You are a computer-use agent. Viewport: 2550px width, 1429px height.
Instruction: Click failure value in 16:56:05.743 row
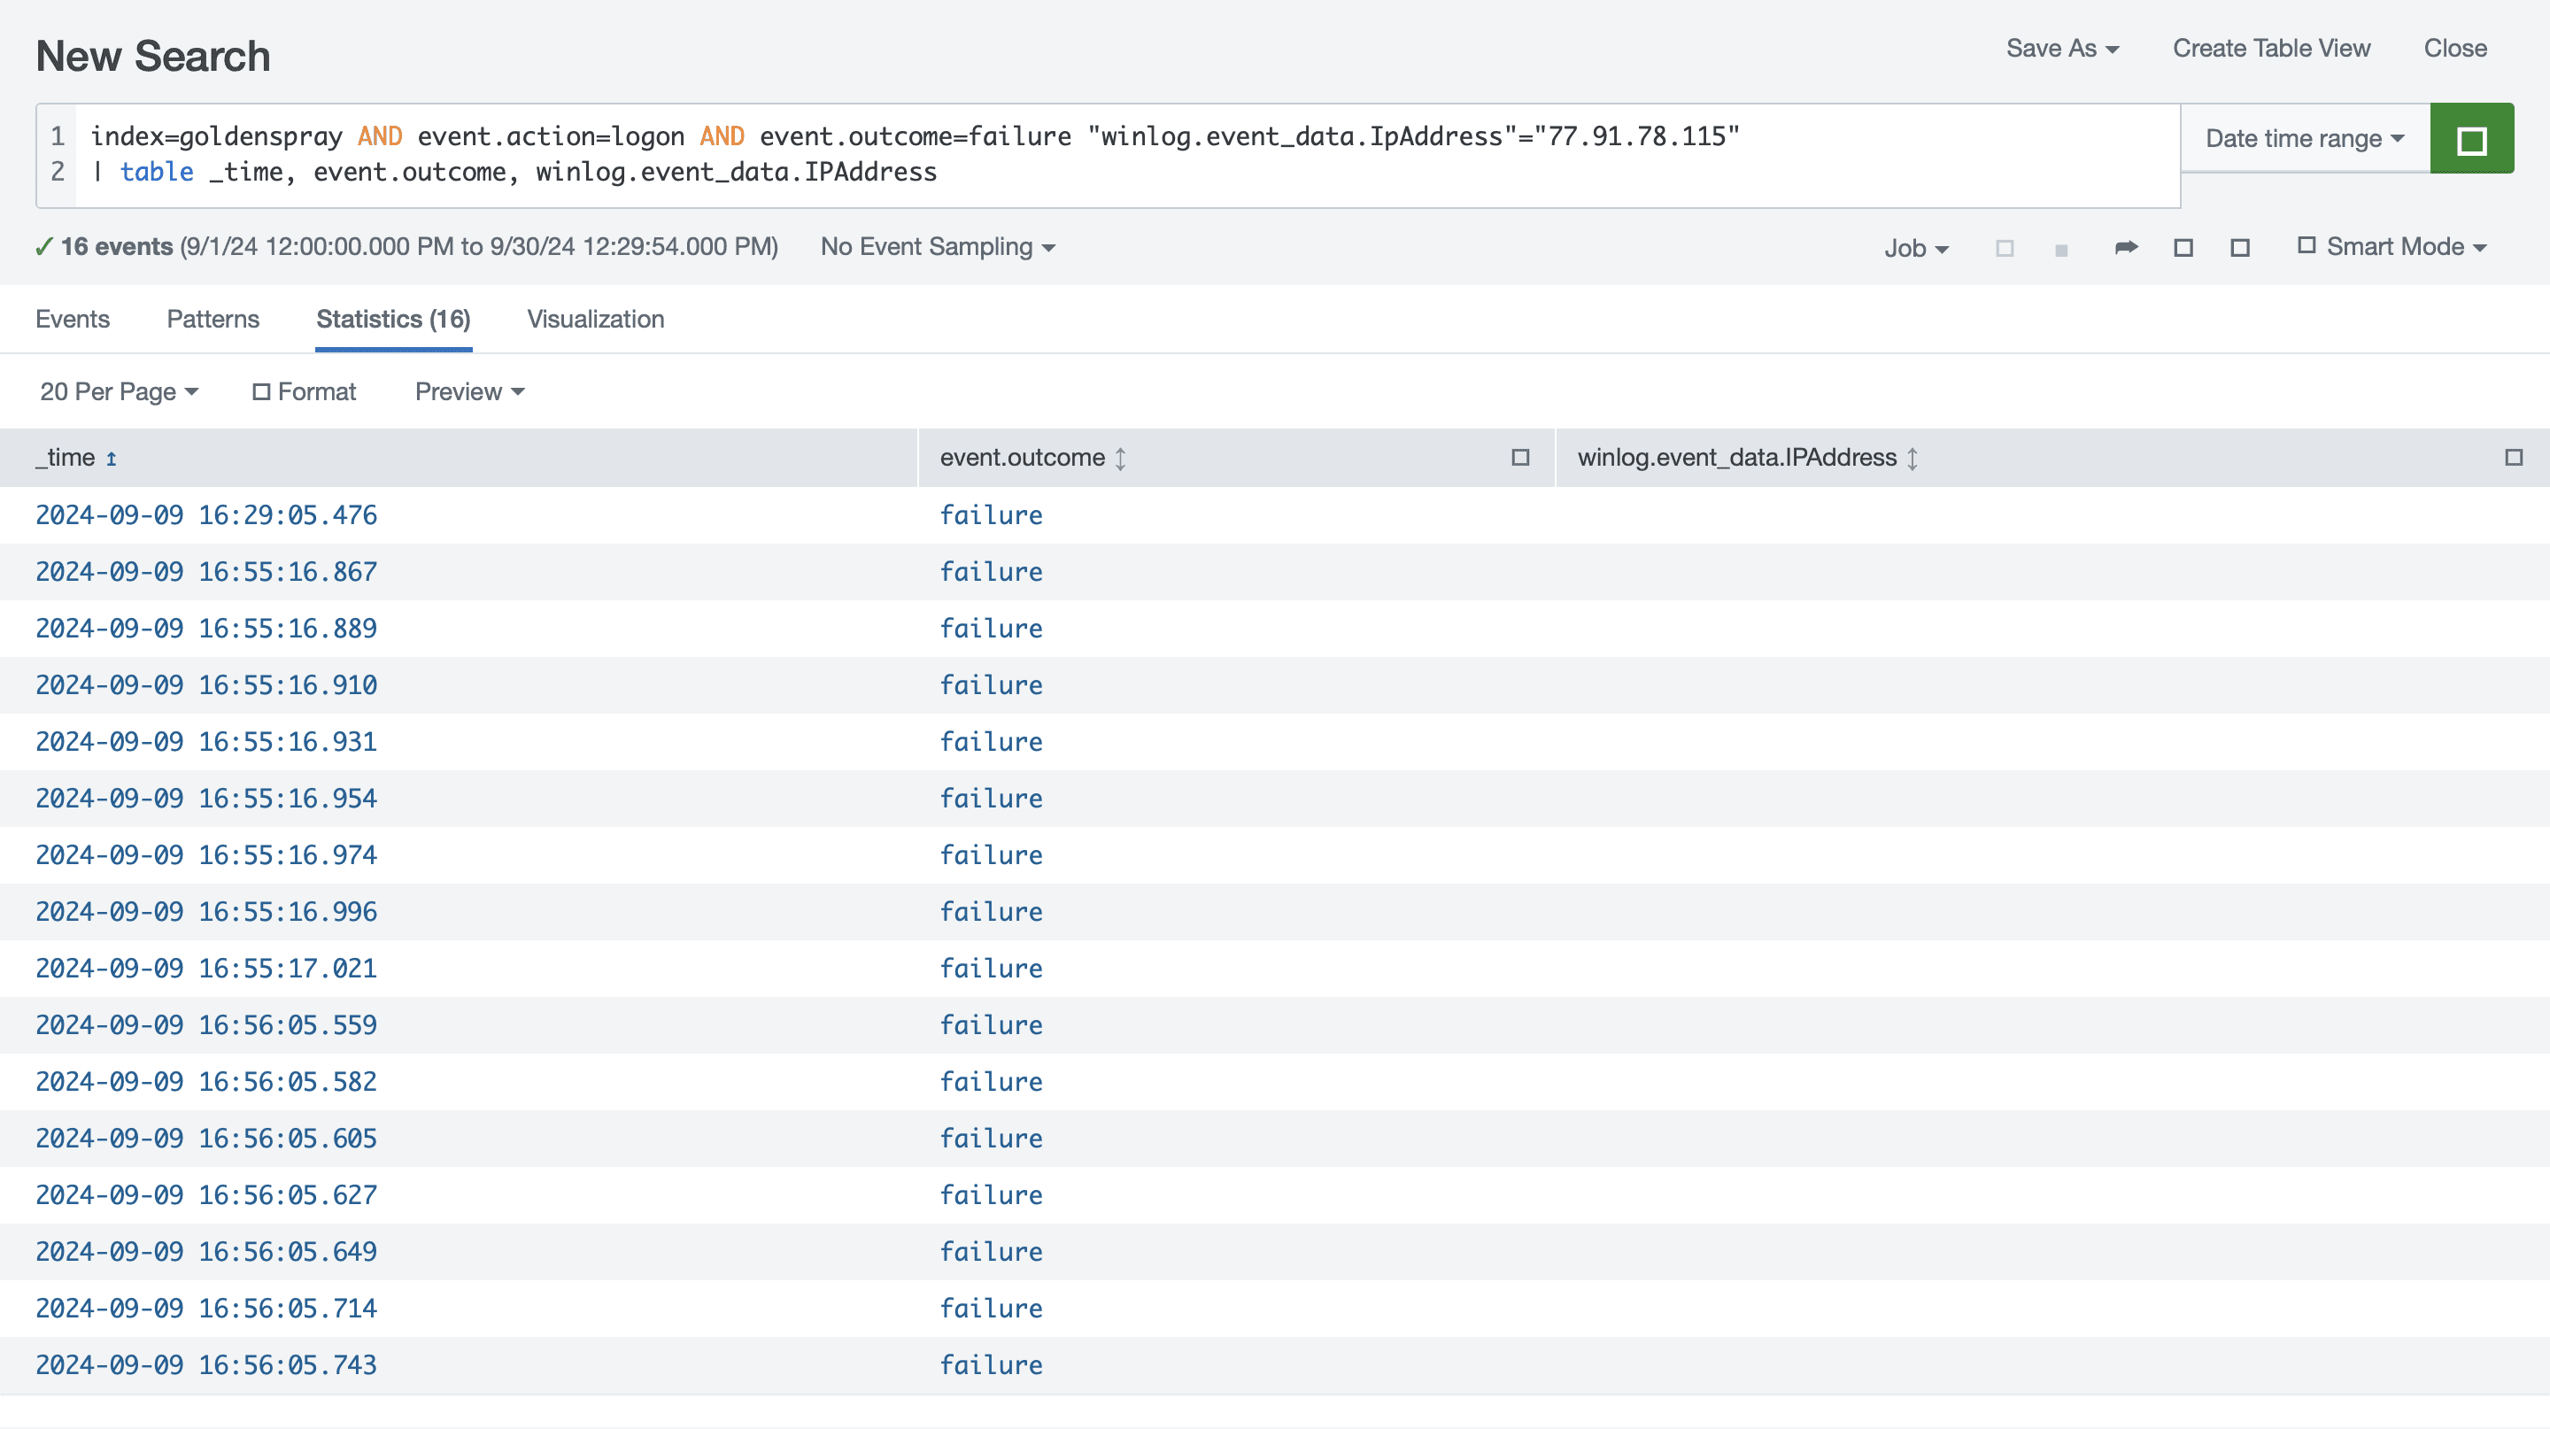[x=991, y=1364]
